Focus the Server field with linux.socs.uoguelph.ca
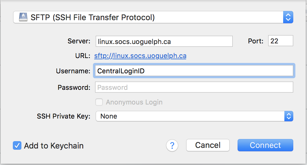The width and height of the screenshot is (307, 165). (x=164, y=41)
